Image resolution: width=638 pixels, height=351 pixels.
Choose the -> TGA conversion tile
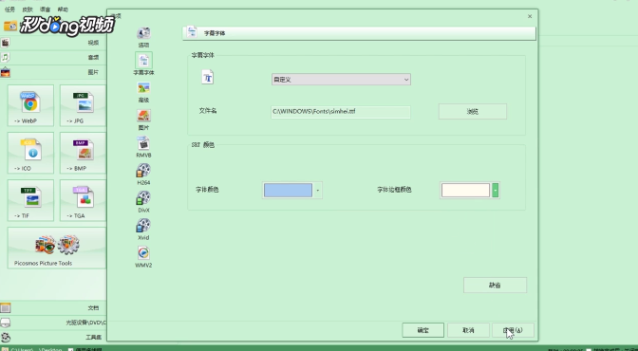point(83,200)
